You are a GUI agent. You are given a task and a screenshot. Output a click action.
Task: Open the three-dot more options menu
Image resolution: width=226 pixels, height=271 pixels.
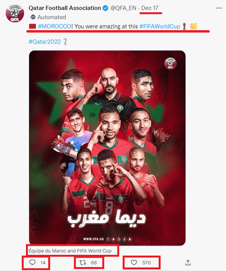219,8
